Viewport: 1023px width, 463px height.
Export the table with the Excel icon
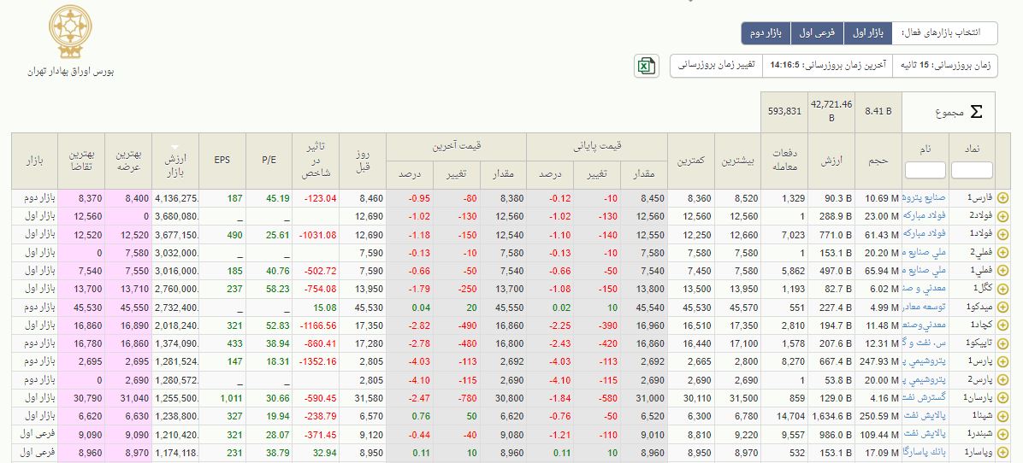pos(646,67)
